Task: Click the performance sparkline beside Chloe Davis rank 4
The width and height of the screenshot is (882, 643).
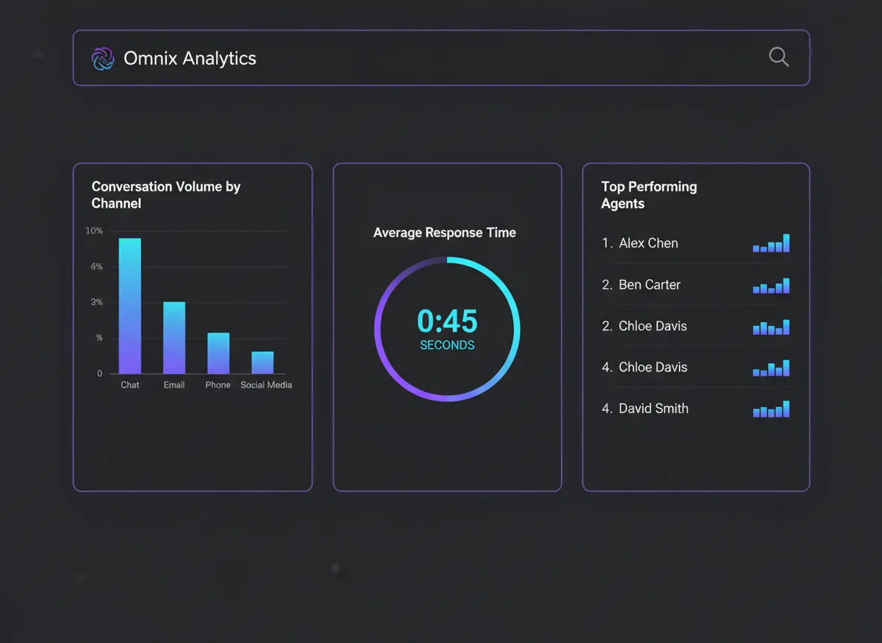Action: click(x=771, y=368)
